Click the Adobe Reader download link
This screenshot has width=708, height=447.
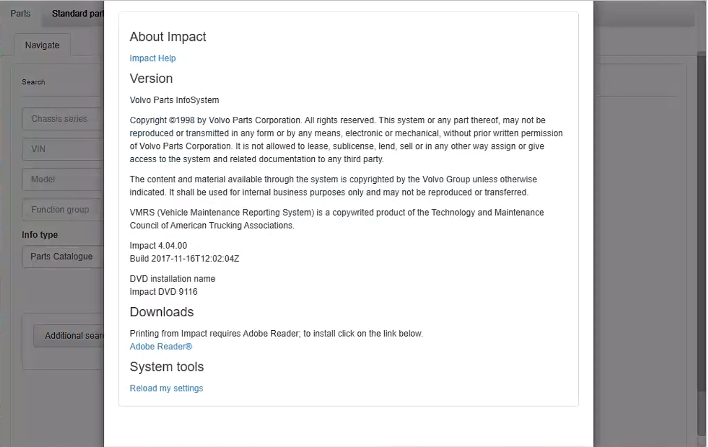(160, 346)
